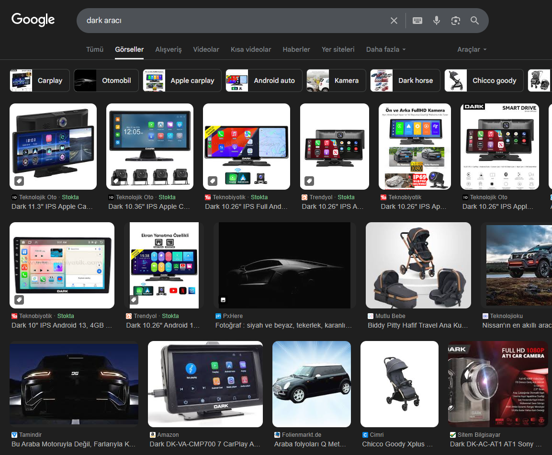Click the product tag icon on Dark 10.26" Full Android image
552x455 pixels.
pyautogui.click(x=212, y=181)
